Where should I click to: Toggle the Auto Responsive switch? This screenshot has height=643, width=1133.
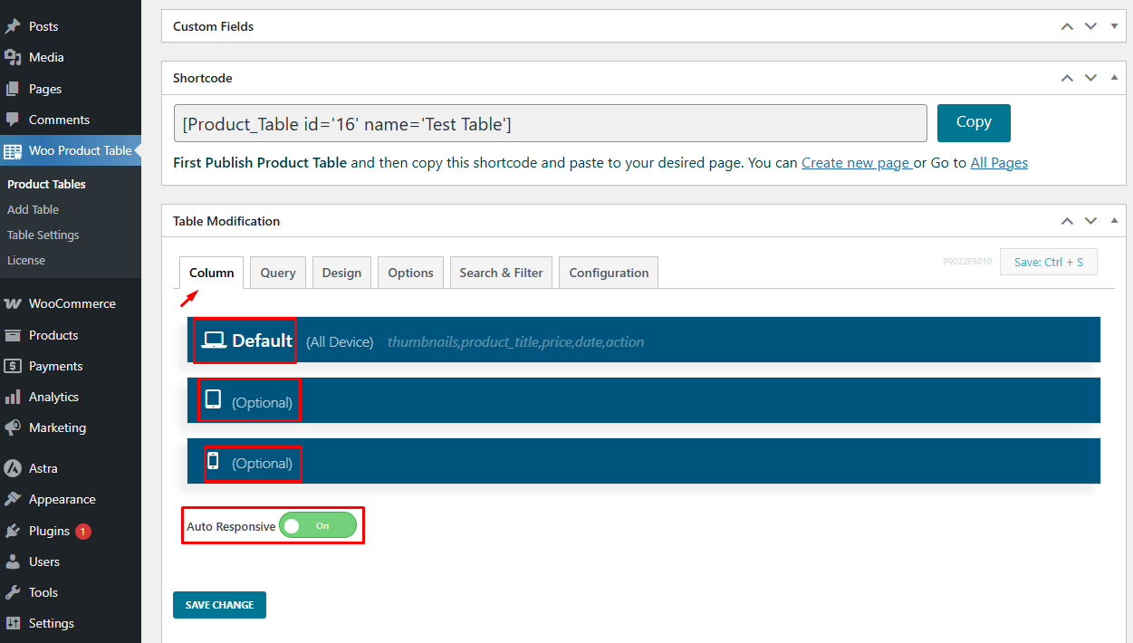[x=318, y=525]
